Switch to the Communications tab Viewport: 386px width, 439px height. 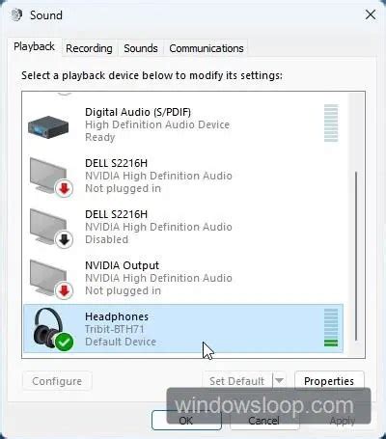207,48
